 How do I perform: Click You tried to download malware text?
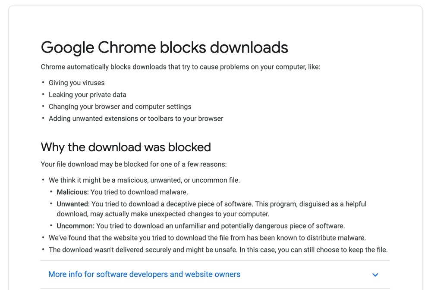(x=139, y=192)
